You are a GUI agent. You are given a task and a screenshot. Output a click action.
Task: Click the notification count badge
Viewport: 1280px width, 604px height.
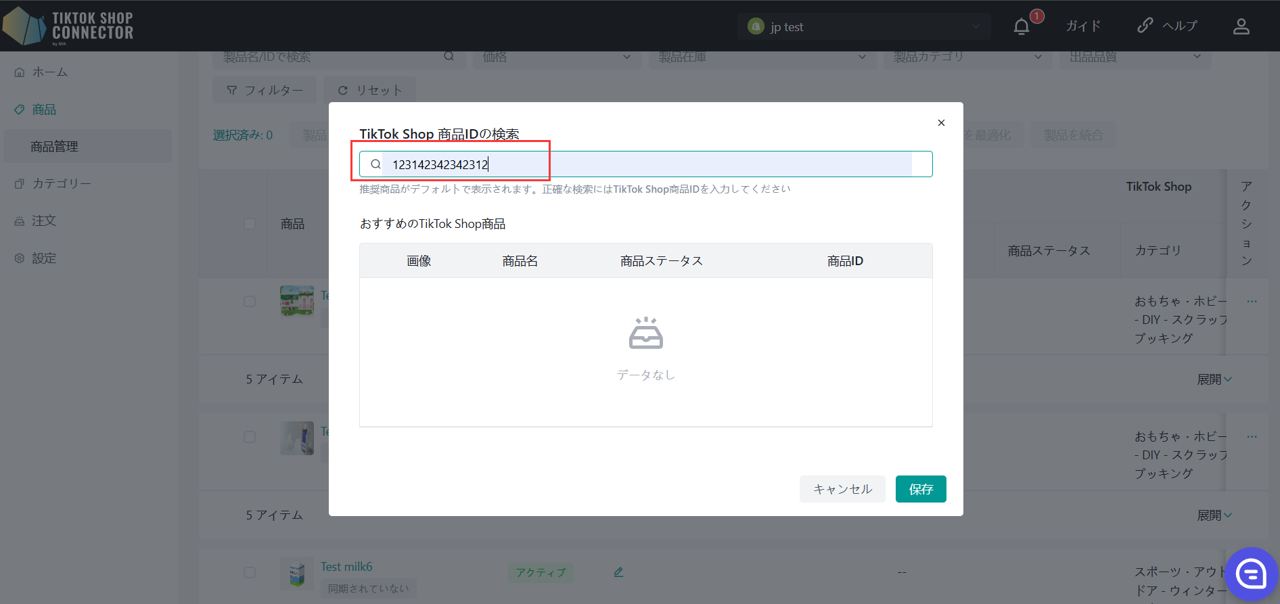[x=1036, y=16]
